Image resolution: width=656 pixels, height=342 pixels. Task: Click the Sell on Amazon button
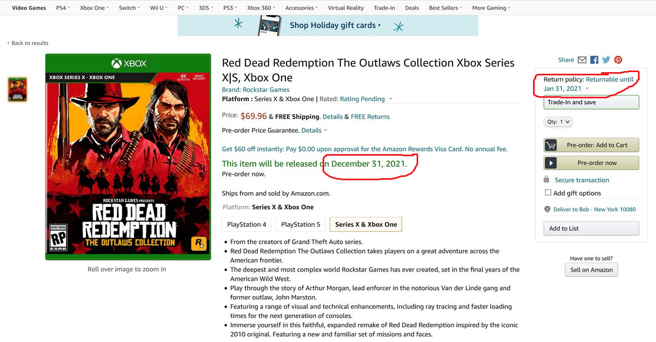pos(591,270)
